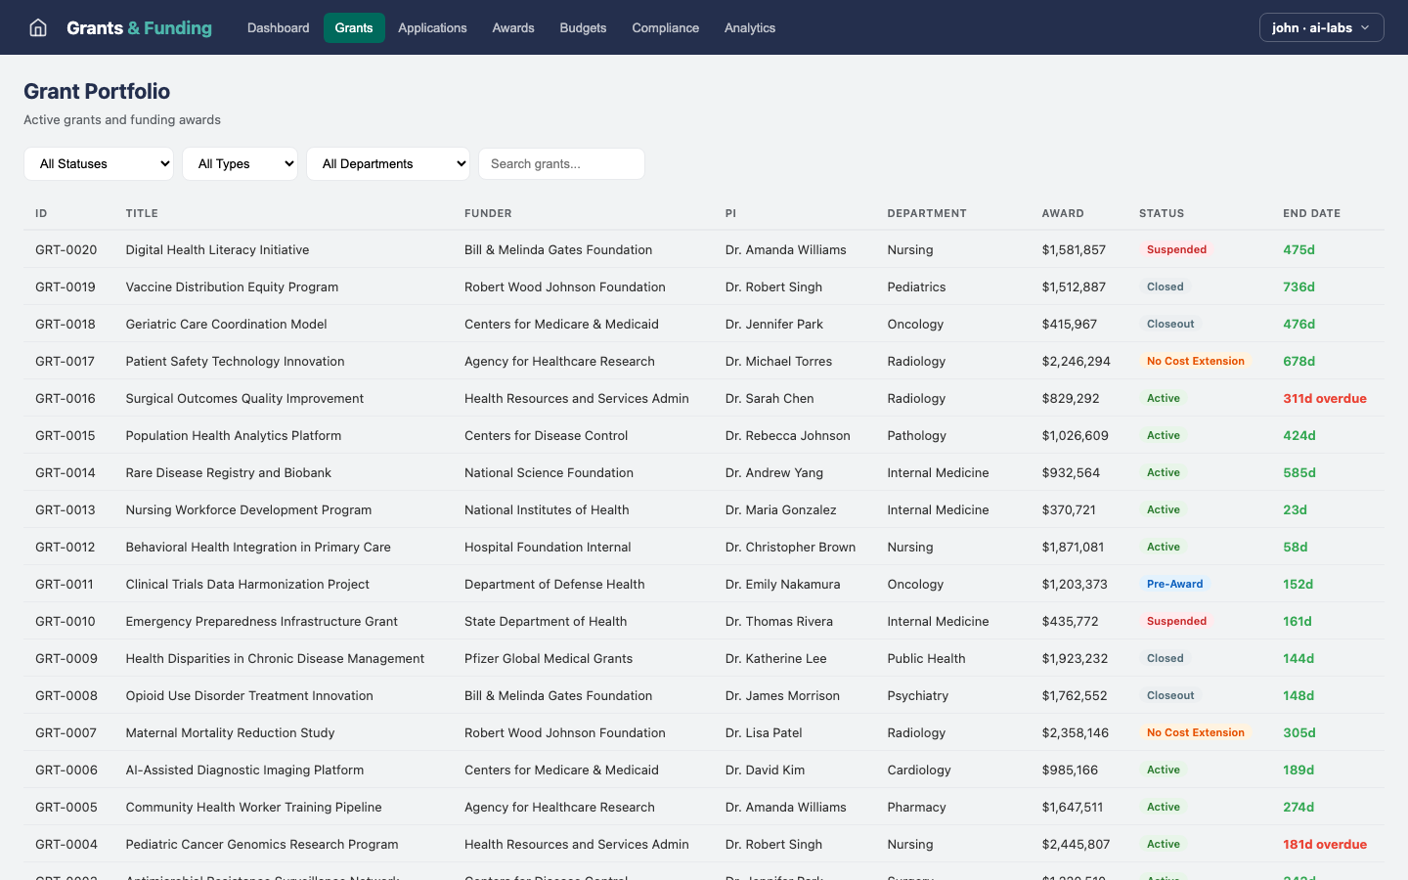This screenshot has height=880, width=1408.
Task: Go to the Compliance section
Action: [665, 27]
